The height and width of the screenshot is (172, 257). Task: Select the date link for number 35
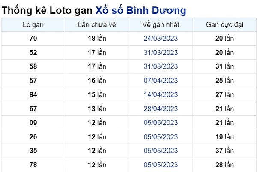tap(161, 151)
